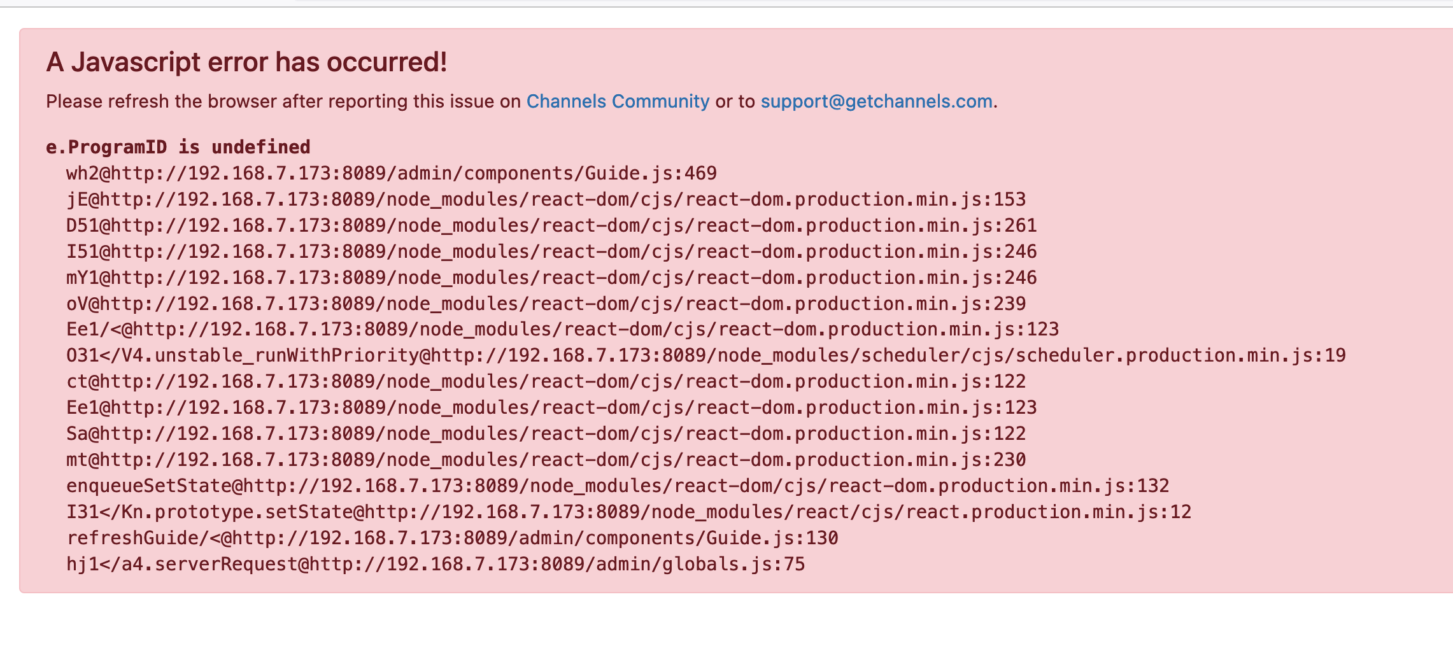Select the wh2@ Guide.js:469 stack line

[x=391, y=173]
